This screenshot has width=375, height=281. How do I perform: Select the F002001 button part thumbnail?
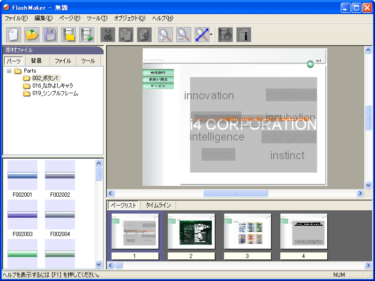click(x=22, y=175)
